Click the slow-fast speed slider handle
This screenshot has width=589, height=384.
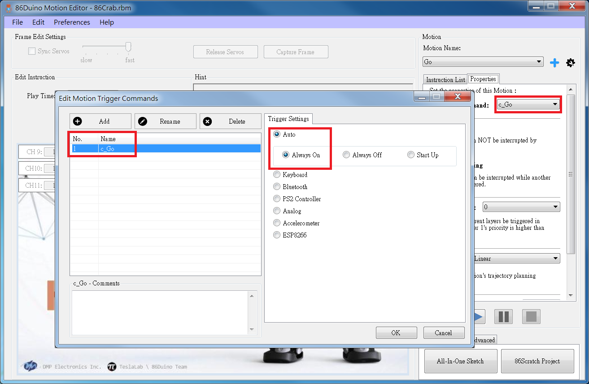pos(128,47)
